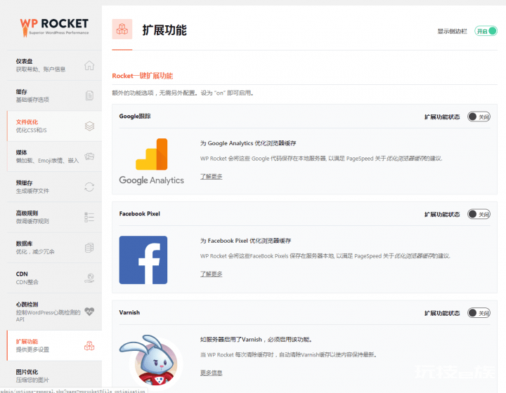Click the layers icon beside 文件优化
This screenshot has width=506, height=393.
click(89, 126)
